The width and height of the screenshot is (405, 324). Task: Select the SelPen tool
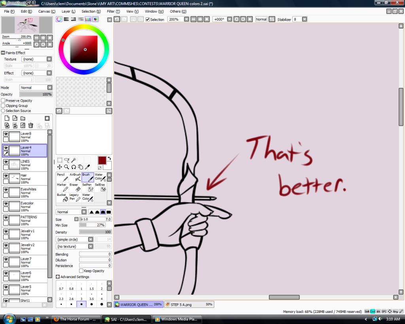point(87,188)
